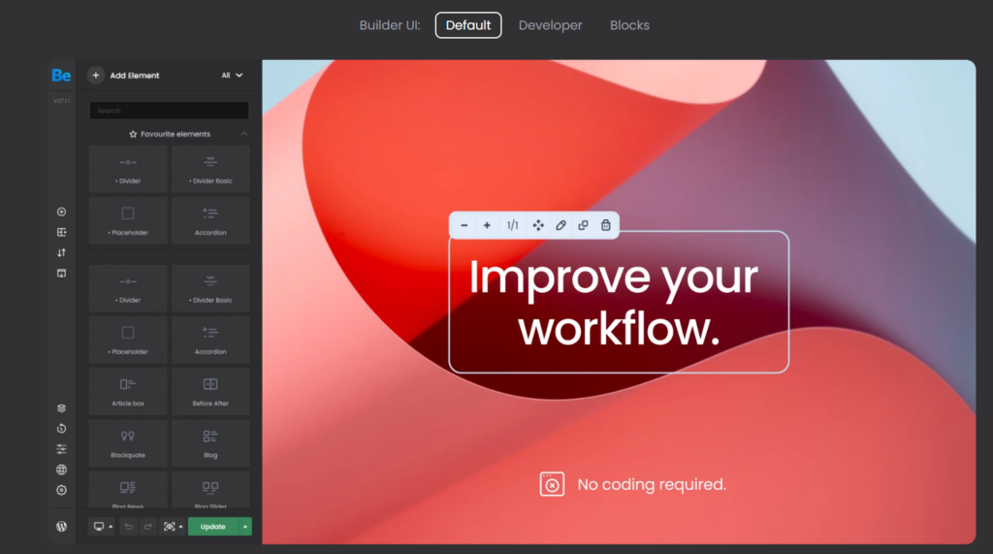Click the 'Add Element' panel title

[x=135, y=76]
